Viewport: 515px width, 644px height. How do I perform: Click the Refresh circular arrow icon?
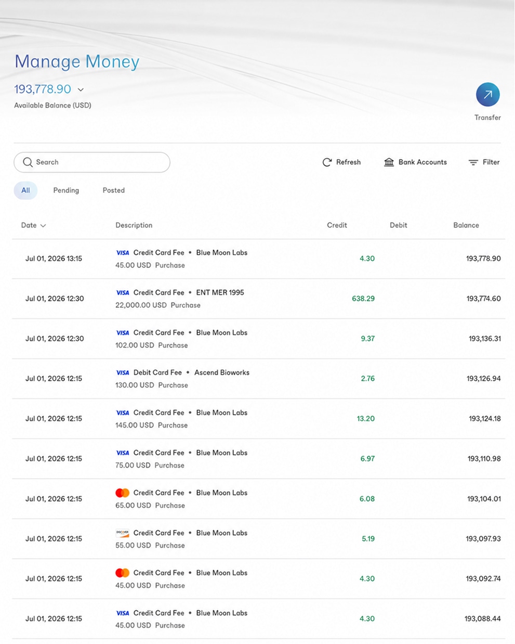click(x=327, y=162)
